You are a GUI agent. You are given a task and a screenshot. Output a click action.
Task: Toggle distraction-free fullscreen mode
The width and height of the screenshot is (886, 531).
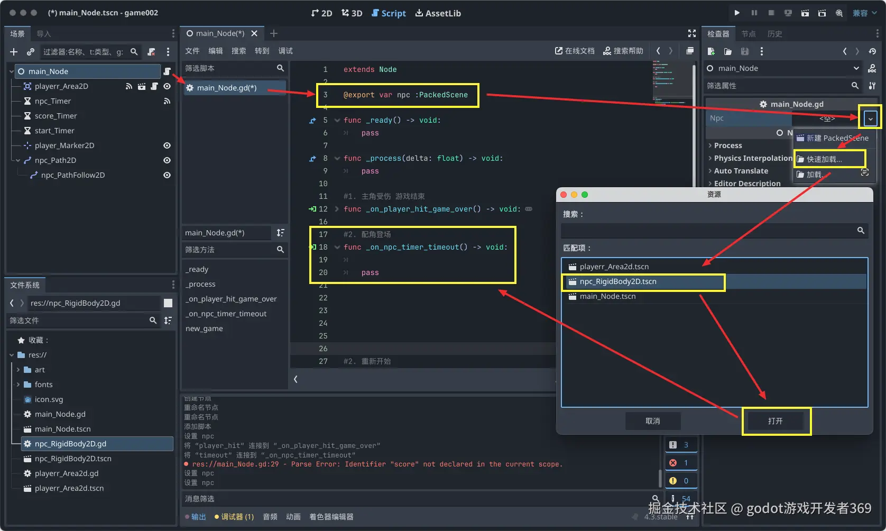point(692,33)
